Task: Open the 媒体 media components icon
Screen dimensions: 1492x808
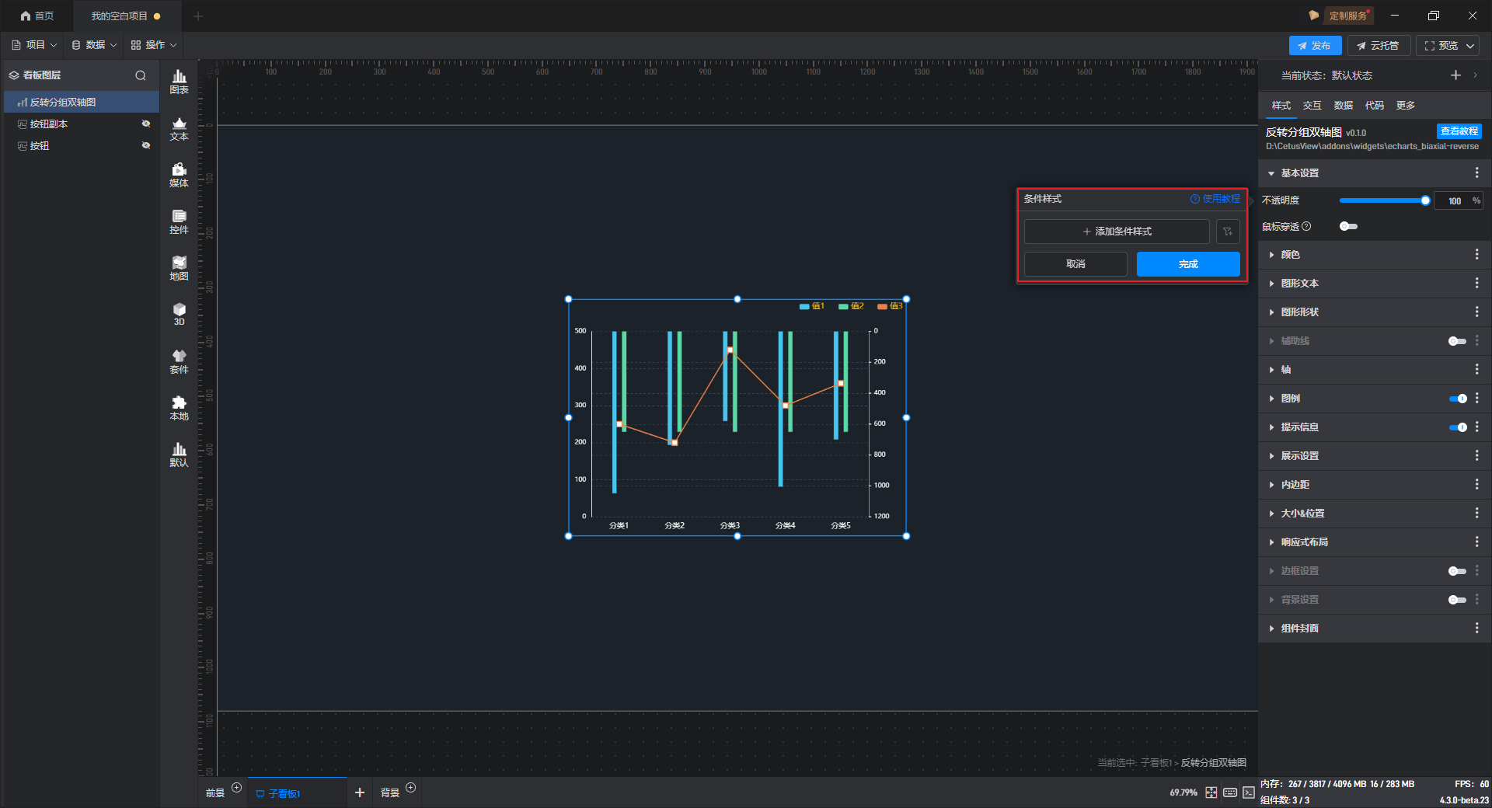Action: point(179,175)
